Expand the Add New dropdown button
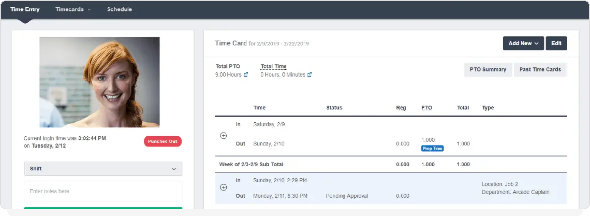This screenshot has height=216, width=590. (523, 43)
